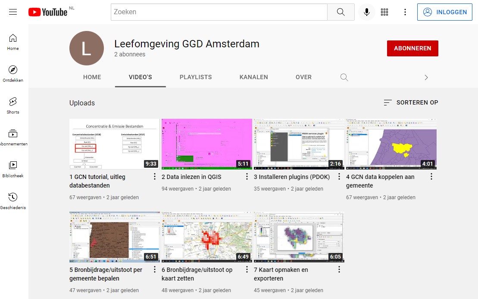The image size is (478, 299).
Task: Play the 4:01 purple map thumbnail
Action: [391, 144]
